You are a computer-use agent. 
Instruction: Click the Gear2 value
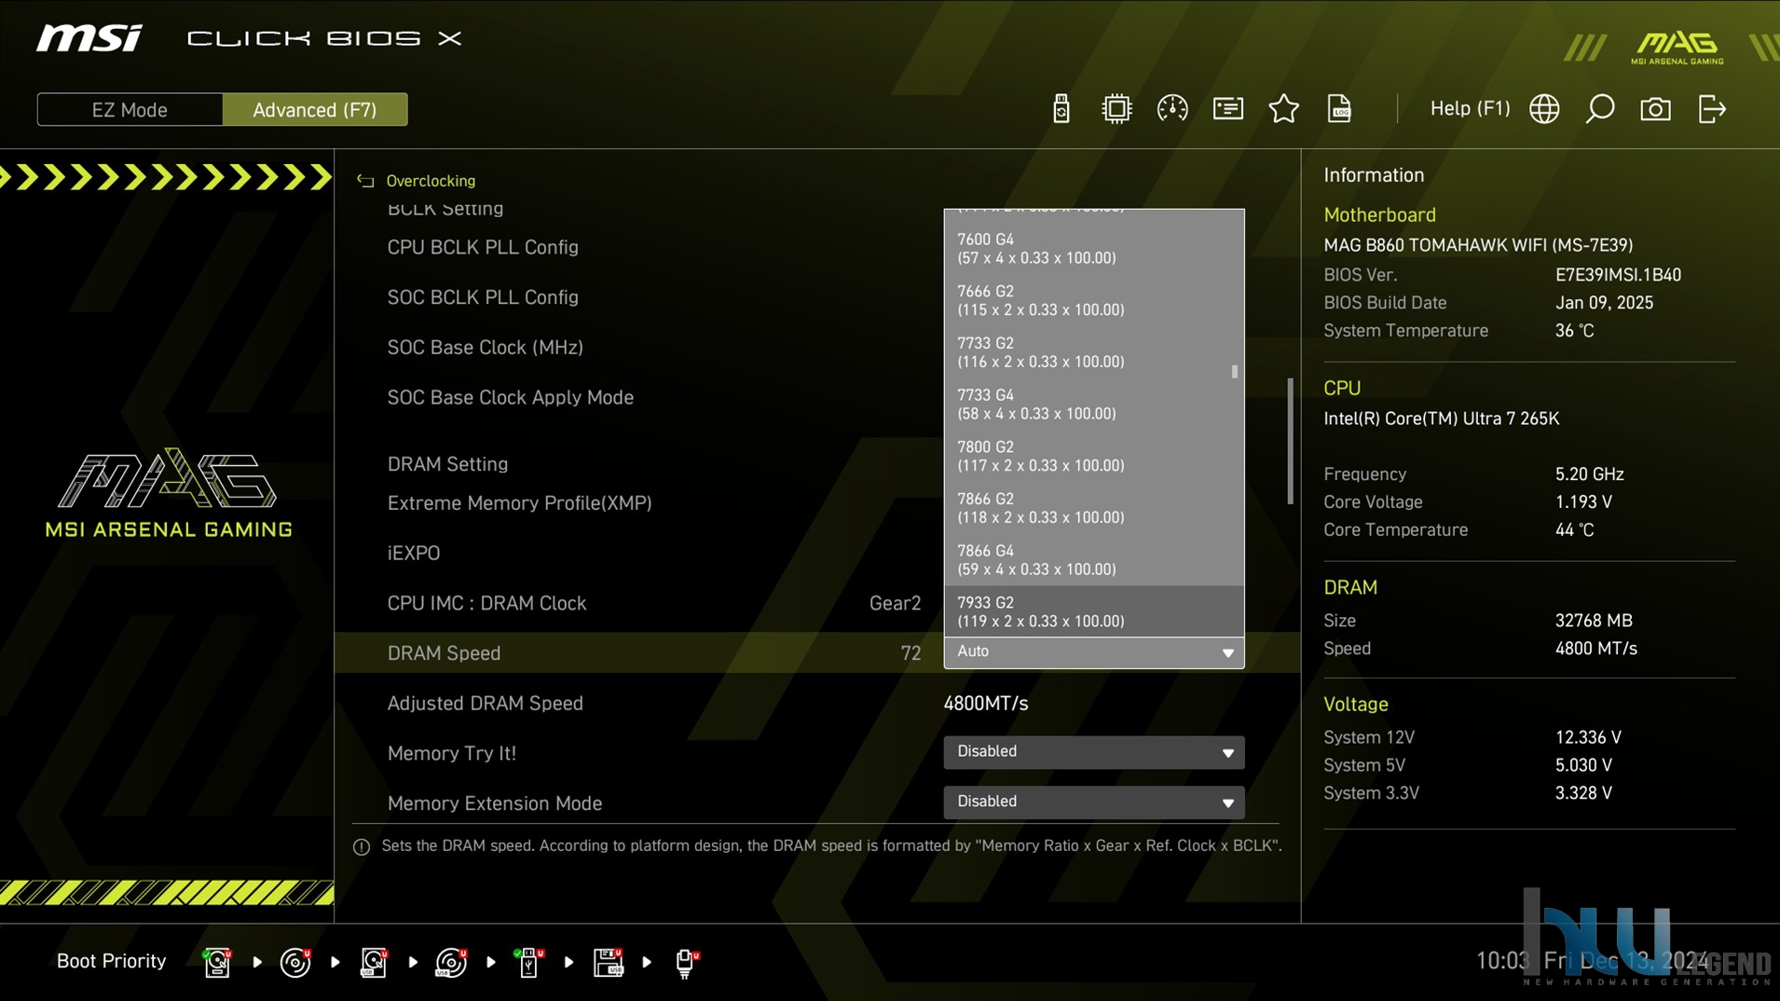895,604
